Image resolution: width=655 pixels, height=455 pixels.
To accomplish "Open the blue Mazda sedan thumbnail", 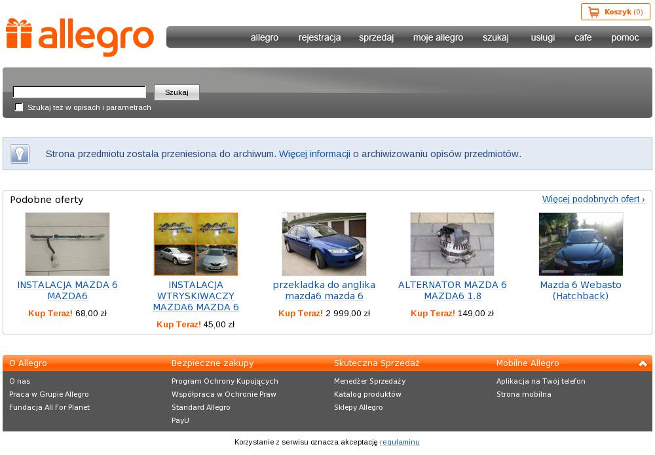I will (x=324, y=244).
